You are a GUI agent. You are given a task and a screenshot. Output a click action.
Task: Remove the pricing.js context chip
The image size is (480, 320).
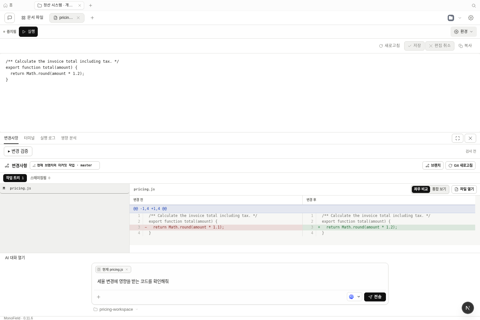[127, 269]
